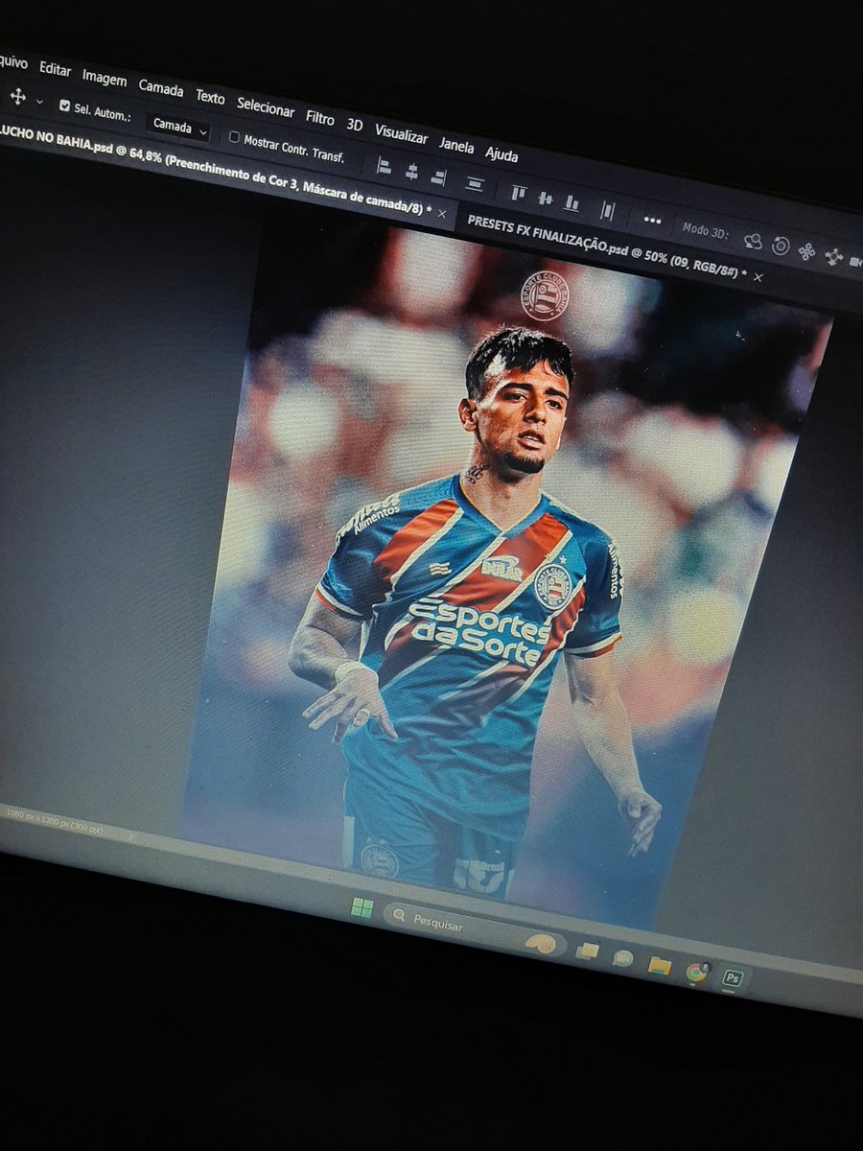
Task: Open the Task View taskbar icon
Action: coord(587,951)
